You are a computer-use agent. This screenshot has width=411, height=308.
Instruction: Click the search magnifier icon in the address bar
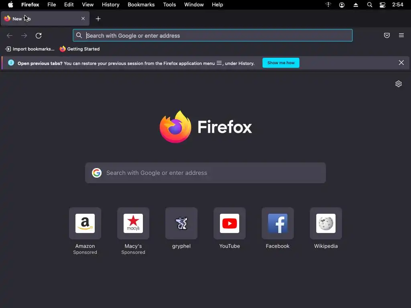[79, 35]
